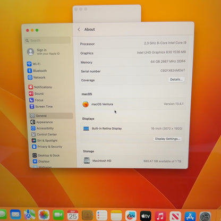Screen dimensions: 221x221
Task: Open Wi-Fi settings in sidebar
Action: 34,64
